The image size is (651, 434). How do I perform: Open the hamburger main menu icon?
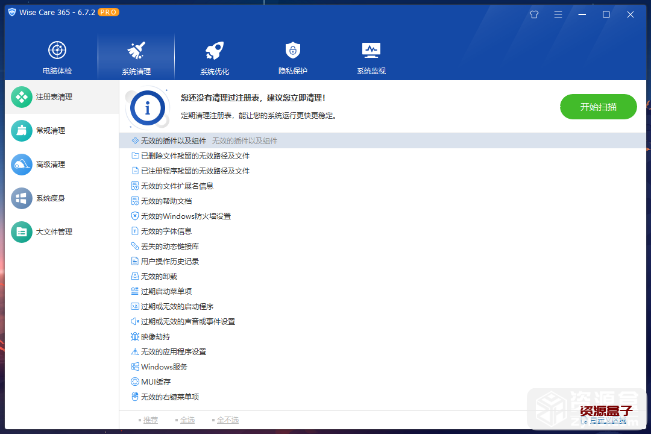[x=558, y=14]
